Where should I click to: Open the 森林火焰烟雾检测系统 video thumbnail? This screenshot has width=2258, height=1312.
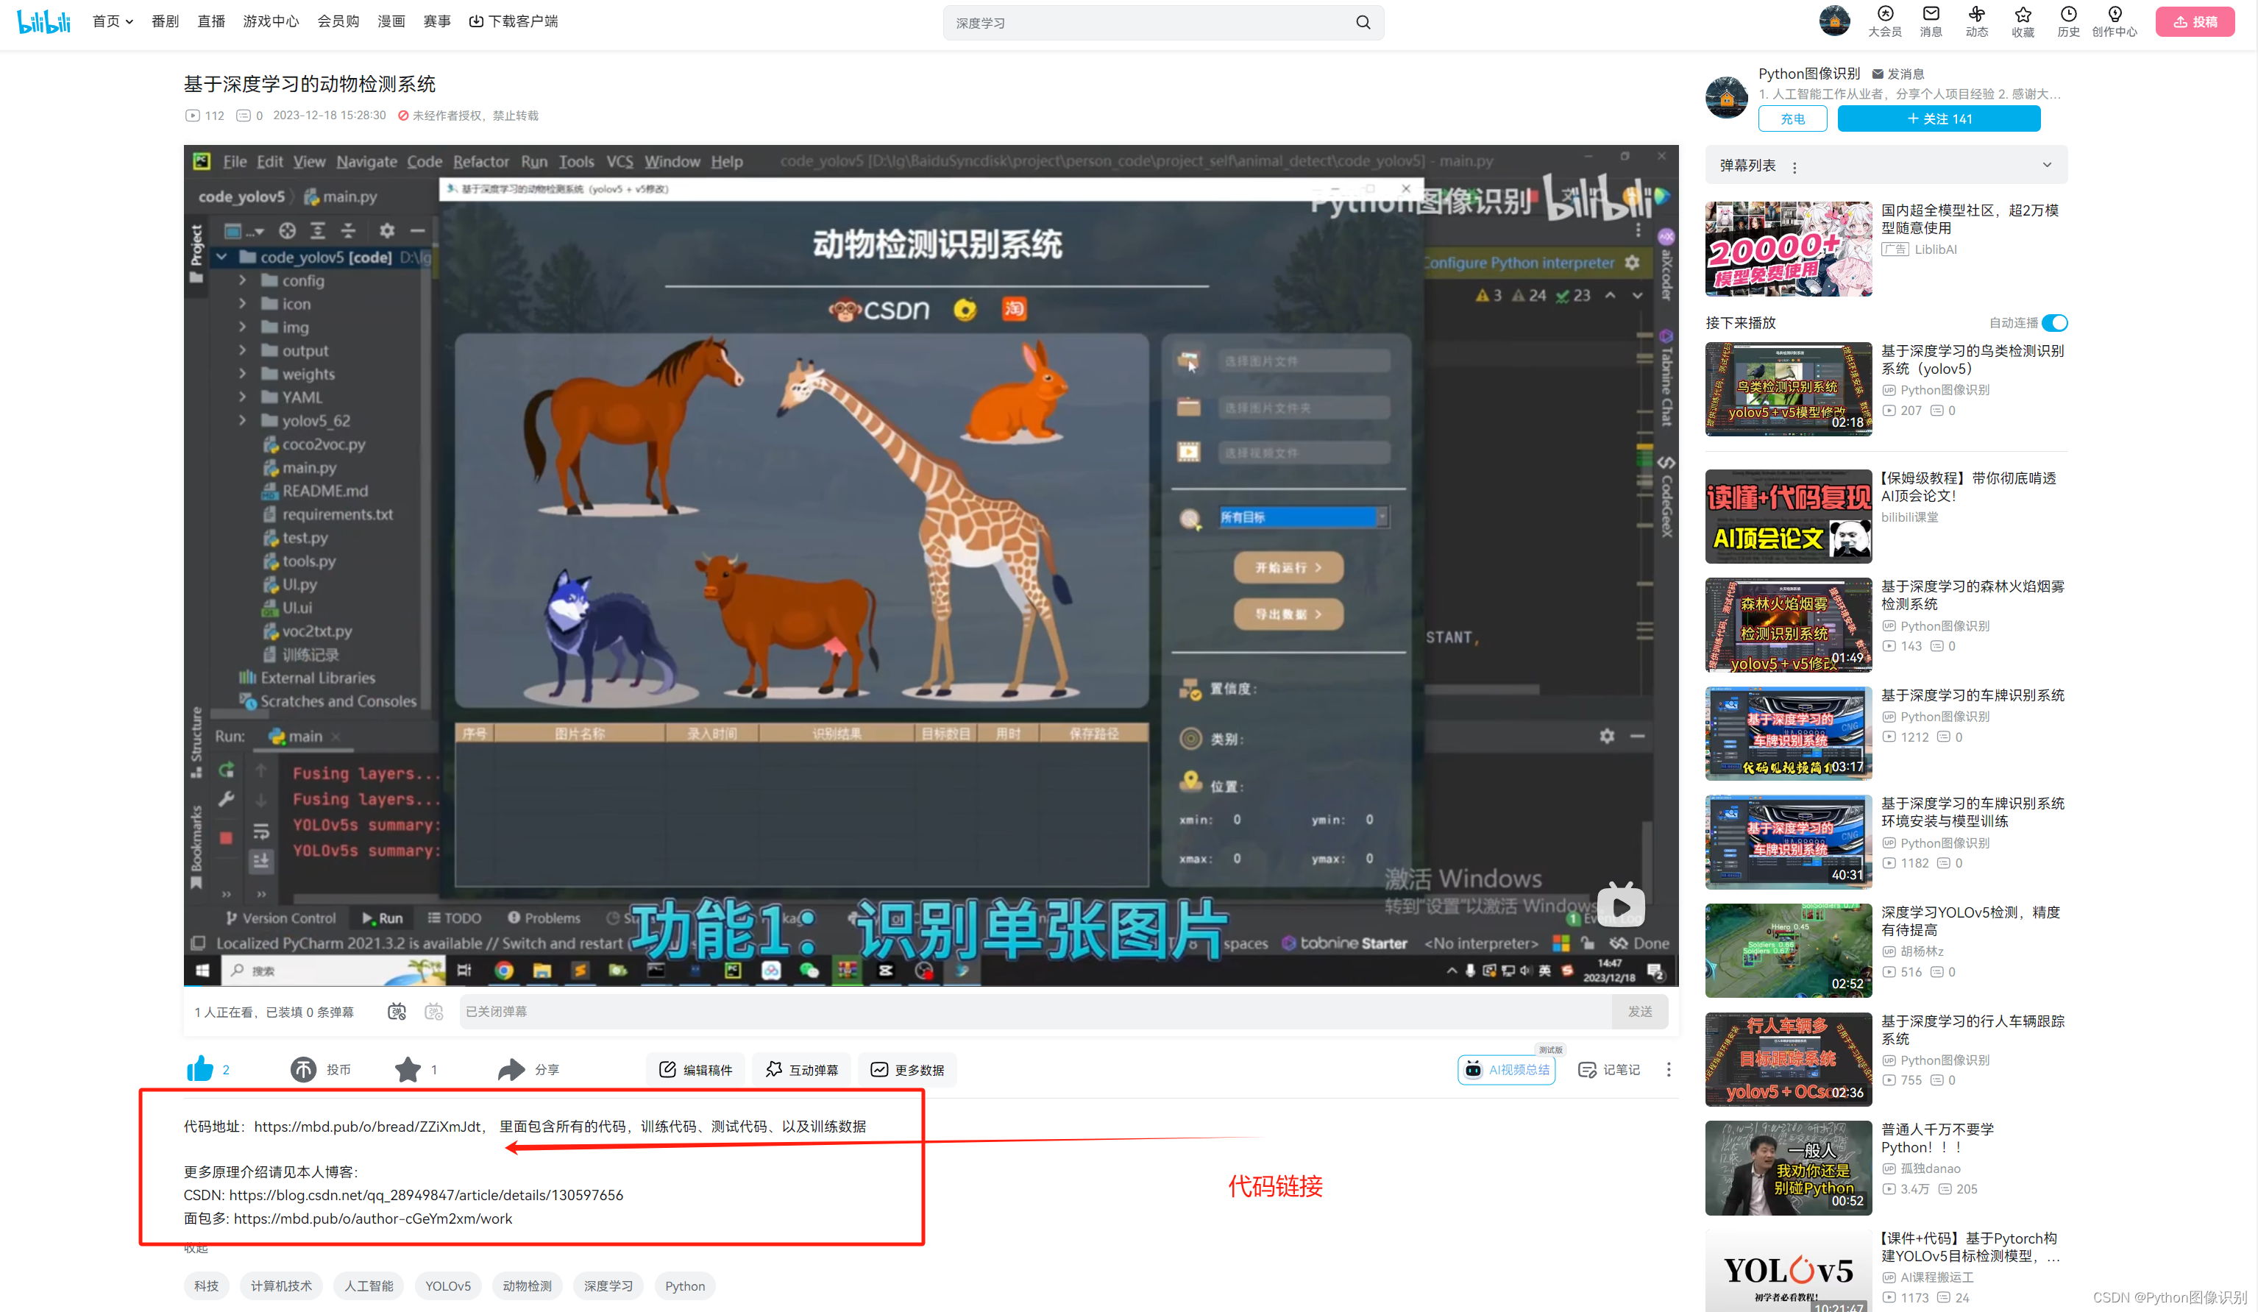1789,625
